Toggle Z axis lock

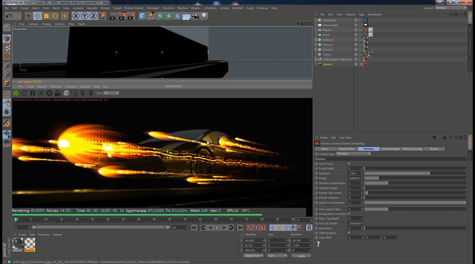coord(93,16)
